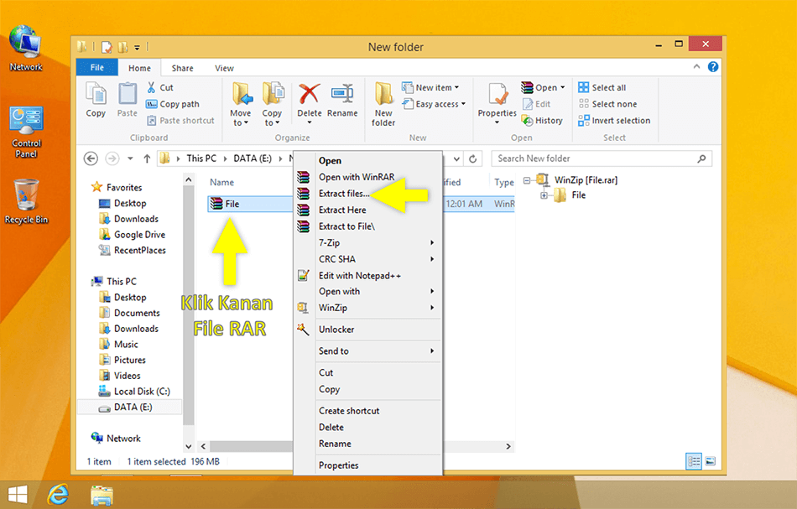Refresh the folder view
The width and height of the screenshot is (797, 509).
(471, 158)
